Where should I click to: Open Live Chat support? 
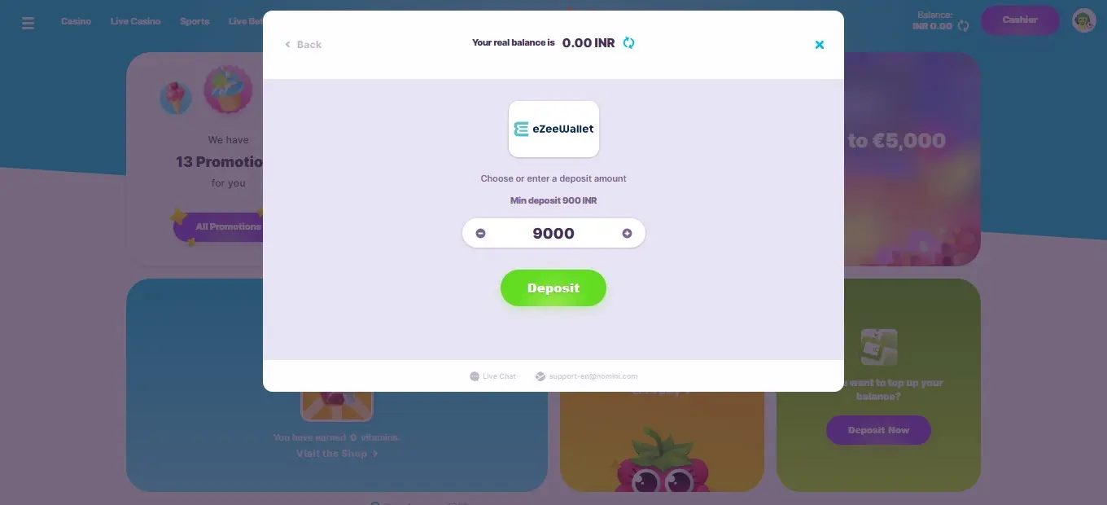[x=492, y=376]
